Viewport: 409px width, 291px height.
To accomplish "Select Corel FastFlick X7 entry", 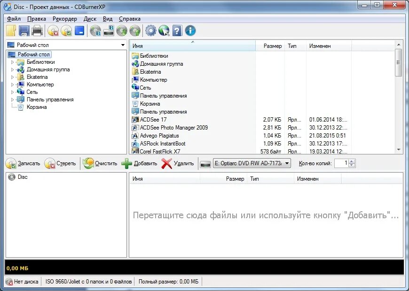I will coord(160,151).
